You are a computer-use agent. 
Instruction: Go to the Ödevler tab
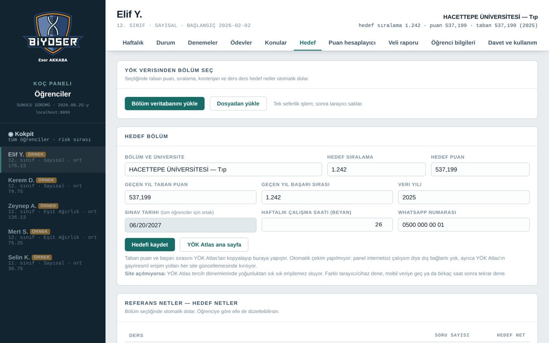point(241,43)
